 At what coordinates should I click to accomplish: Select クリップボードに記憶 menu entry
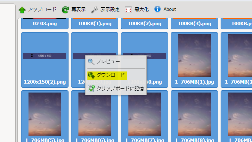coord(120,89)
